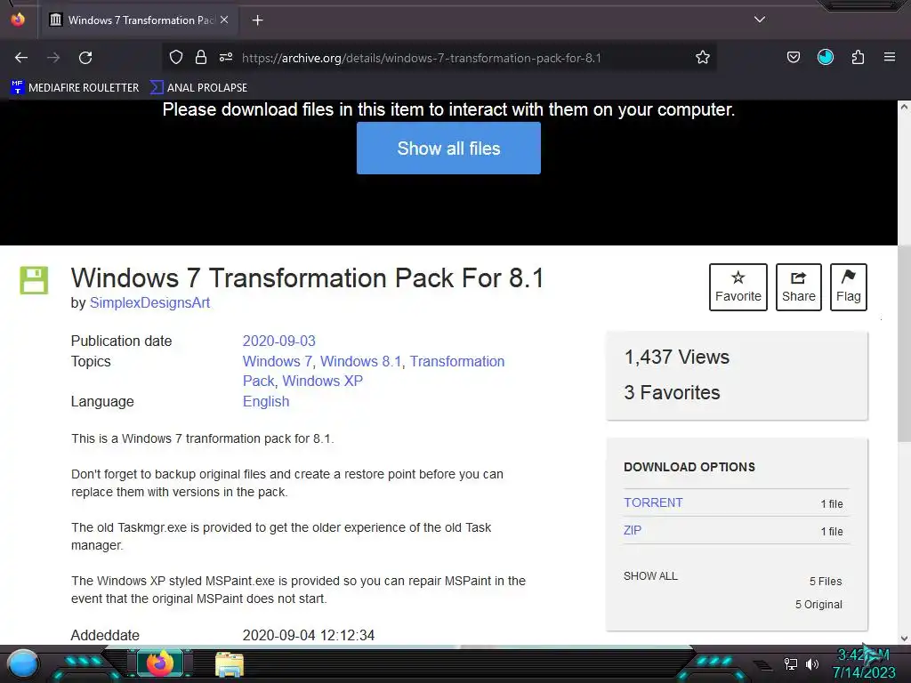Click SHOW ALL download options
The height and width of the screenshot is (683, 911).
650,575
